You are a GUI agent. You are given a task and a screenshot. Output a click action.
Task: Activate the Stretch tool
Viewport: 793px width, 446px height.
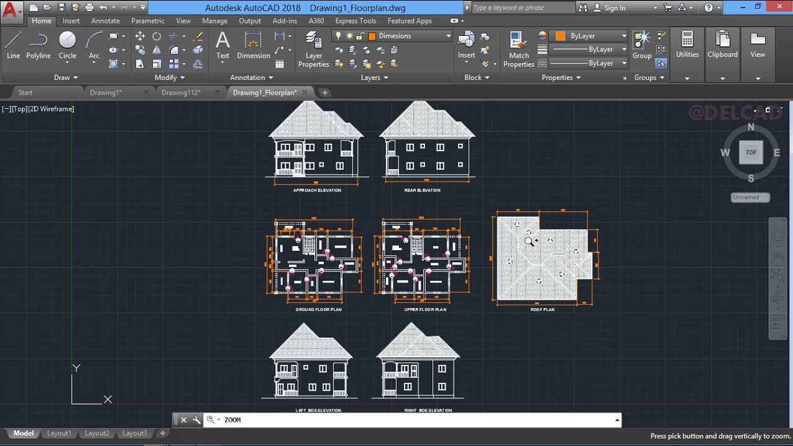coord(140,64)
